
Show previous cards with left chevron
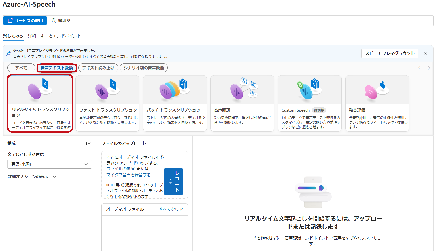pos(420,68)
